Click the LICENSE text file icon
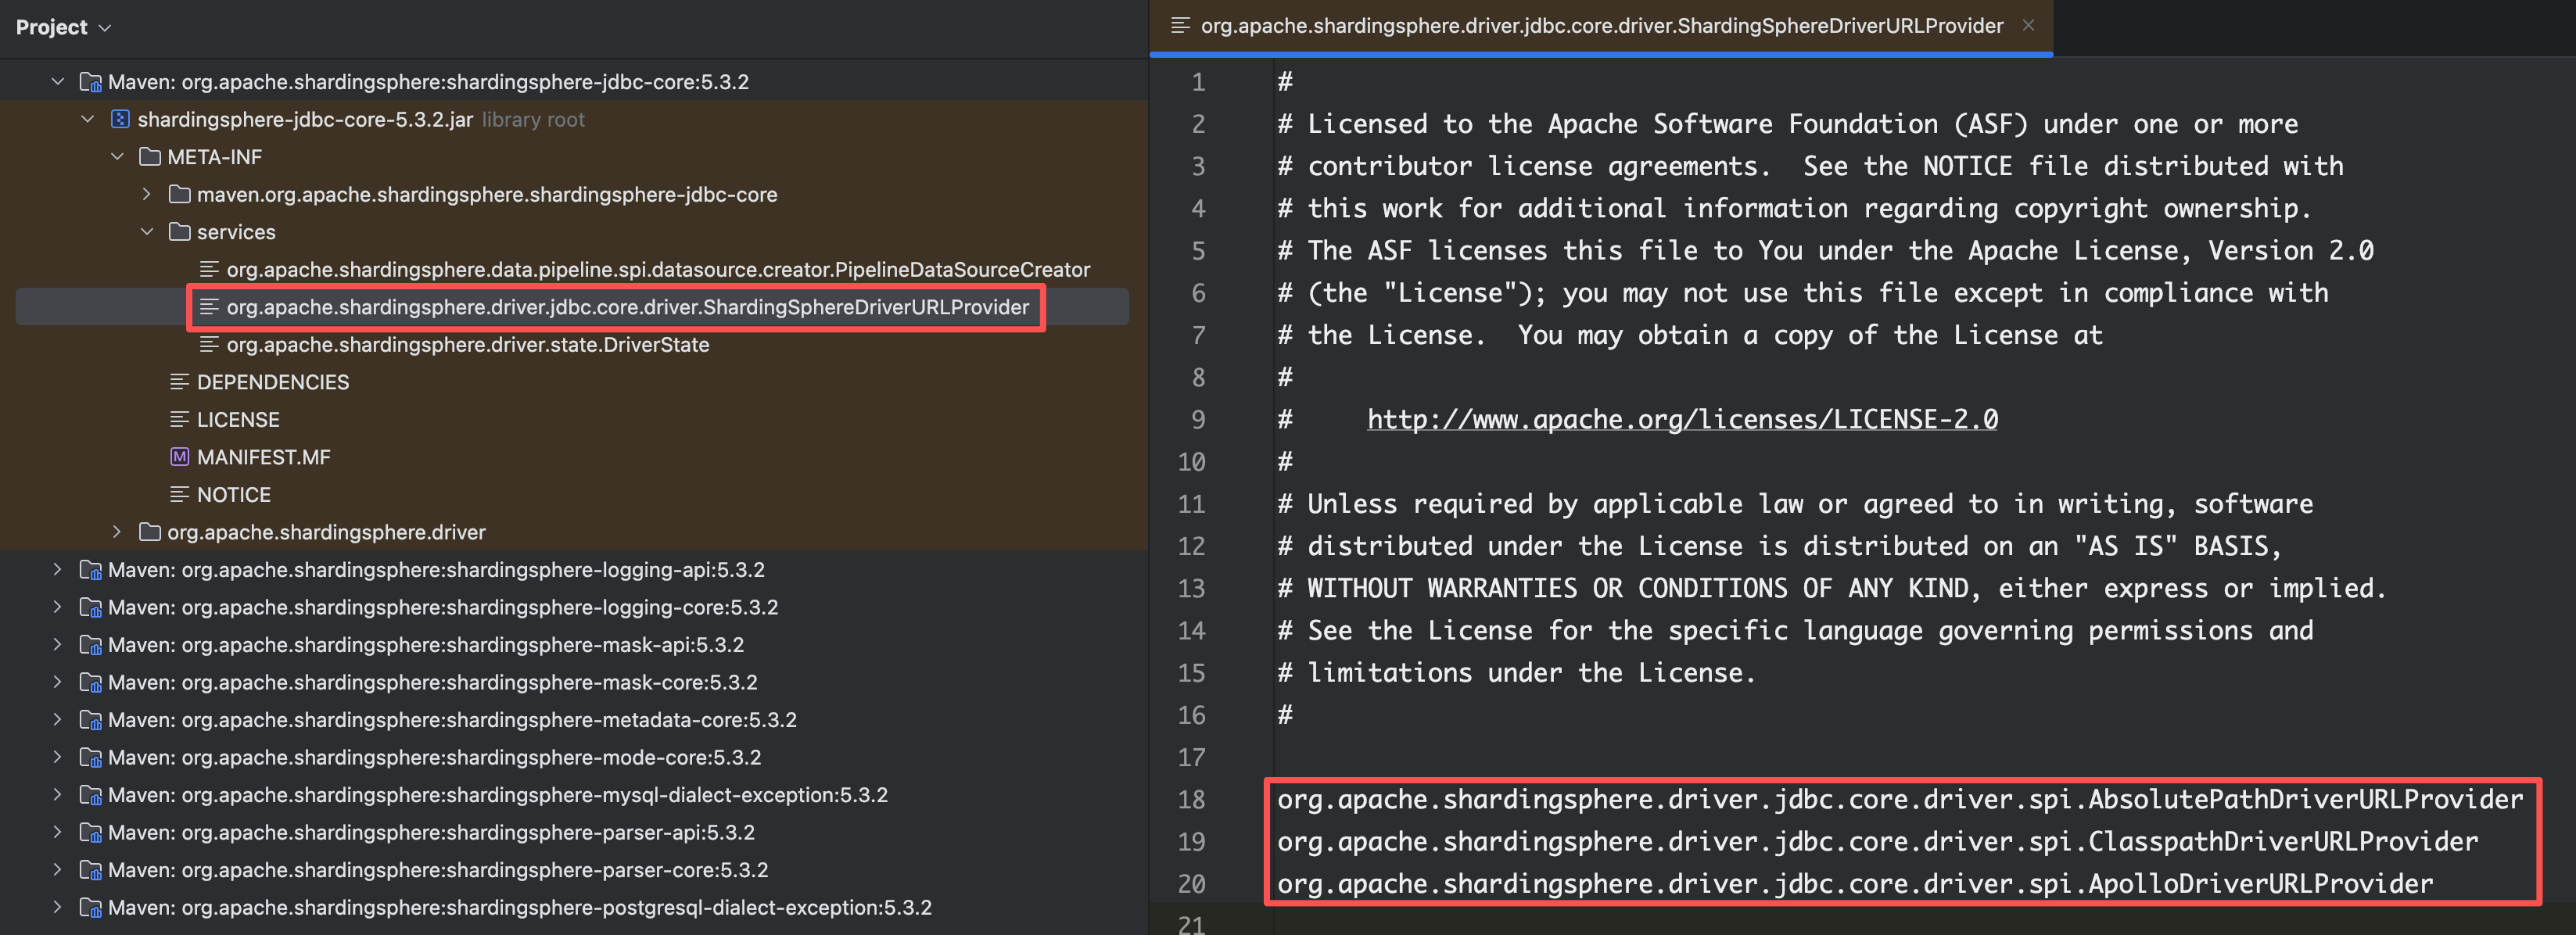The height and width of the screenshot is (935, 2576). tap(180, 420)
